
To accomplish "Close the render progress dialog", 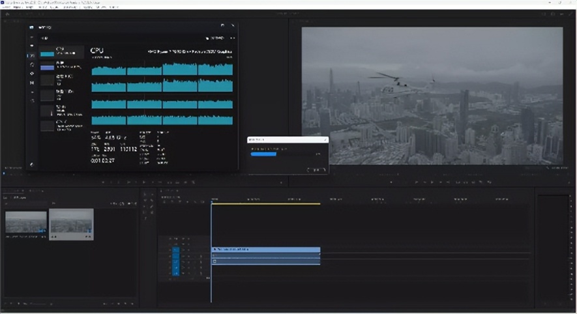I will coord(325,139).
